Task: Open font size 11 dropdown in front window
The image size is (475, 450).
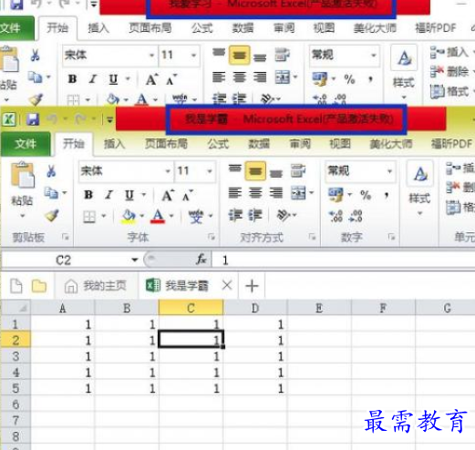Action: pos(210,171)
